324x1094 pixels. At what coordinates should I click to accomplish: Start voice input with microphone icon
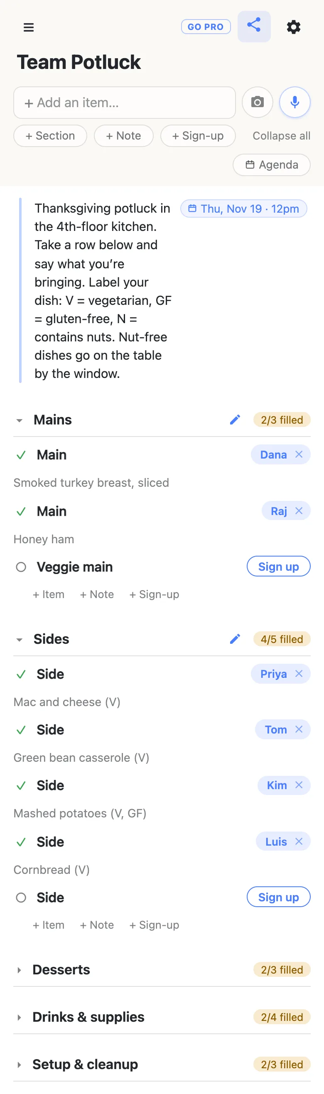pos(295,102)
